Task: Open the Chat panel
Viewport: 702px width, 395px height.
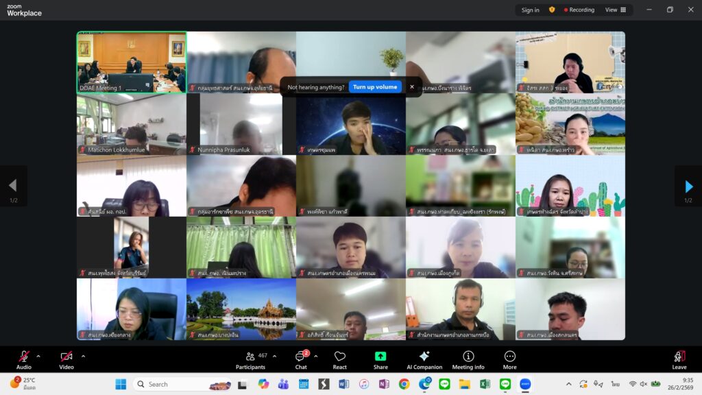Action: click(301, 359)
